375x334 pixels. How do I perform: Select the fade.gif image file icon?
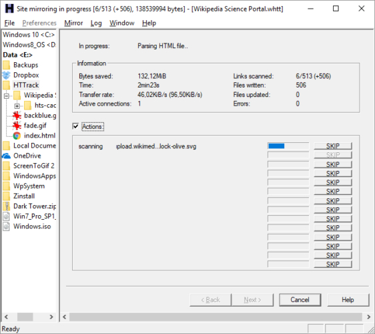pos(17,126)
